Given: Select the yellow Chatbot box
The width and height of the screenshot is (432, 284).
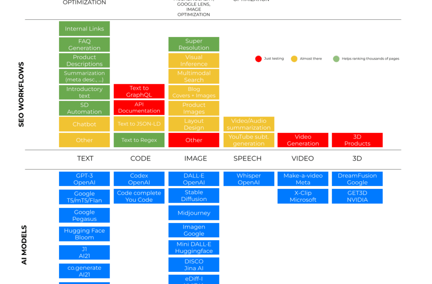Looking at the screenshot, I should (x=84, y=124).
